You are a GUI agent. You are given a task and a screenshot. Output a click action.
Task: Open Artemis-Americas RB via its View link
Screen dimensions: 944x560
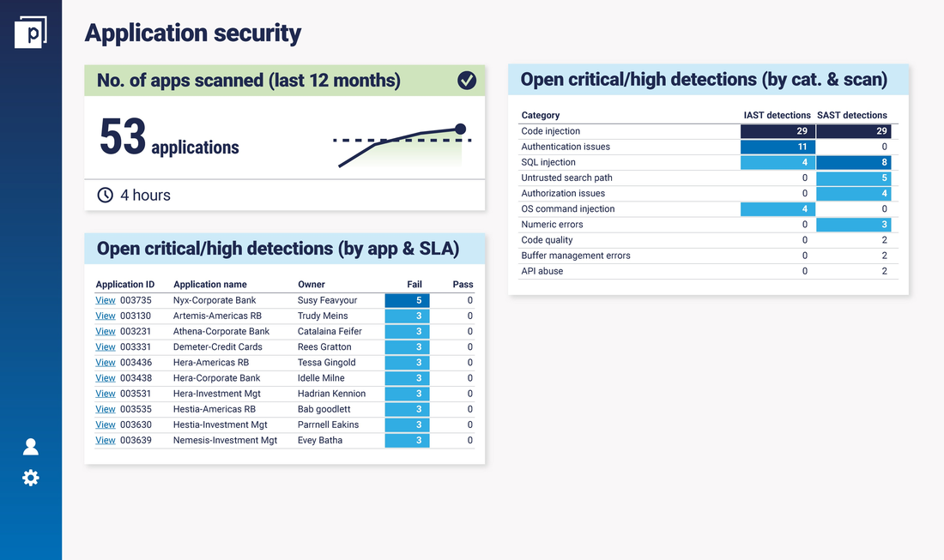105,316
